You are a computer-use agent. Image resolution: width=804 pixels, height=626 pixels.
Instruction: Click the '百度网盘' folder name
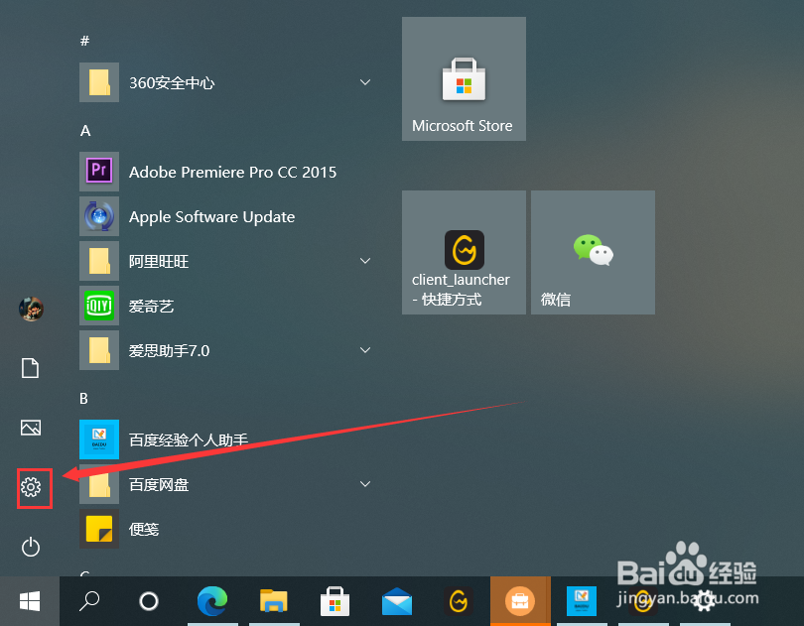pyautogui.click(x=159, y=484)
